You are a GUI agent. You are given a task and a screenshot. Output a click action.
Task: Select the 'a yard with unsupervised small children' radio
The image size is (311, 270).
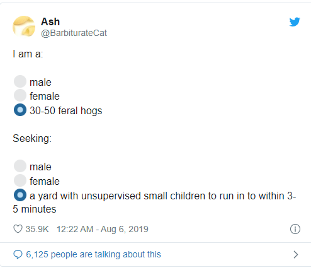[x=20, y=195]
